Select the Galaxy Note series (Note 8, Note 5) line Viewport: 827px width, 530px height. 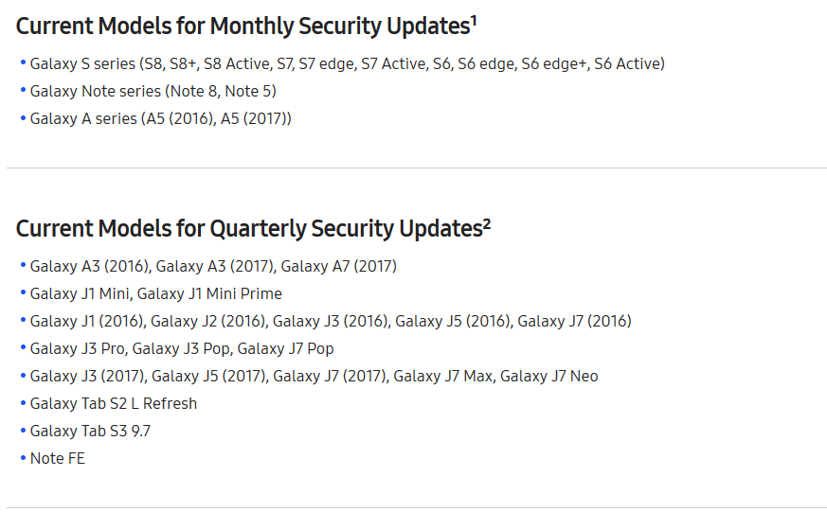click(x=153, y=91)
